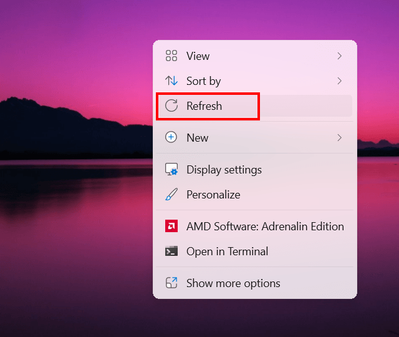Click the circular Refresh icon

171,106
